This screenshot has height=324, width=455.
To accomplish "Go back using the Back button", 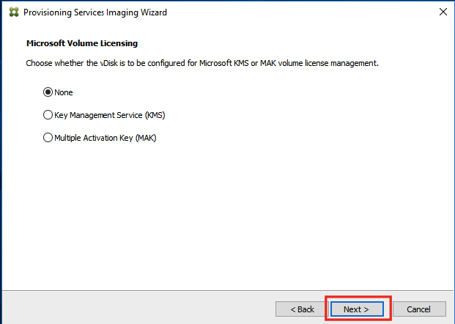I will click(302, 309).
